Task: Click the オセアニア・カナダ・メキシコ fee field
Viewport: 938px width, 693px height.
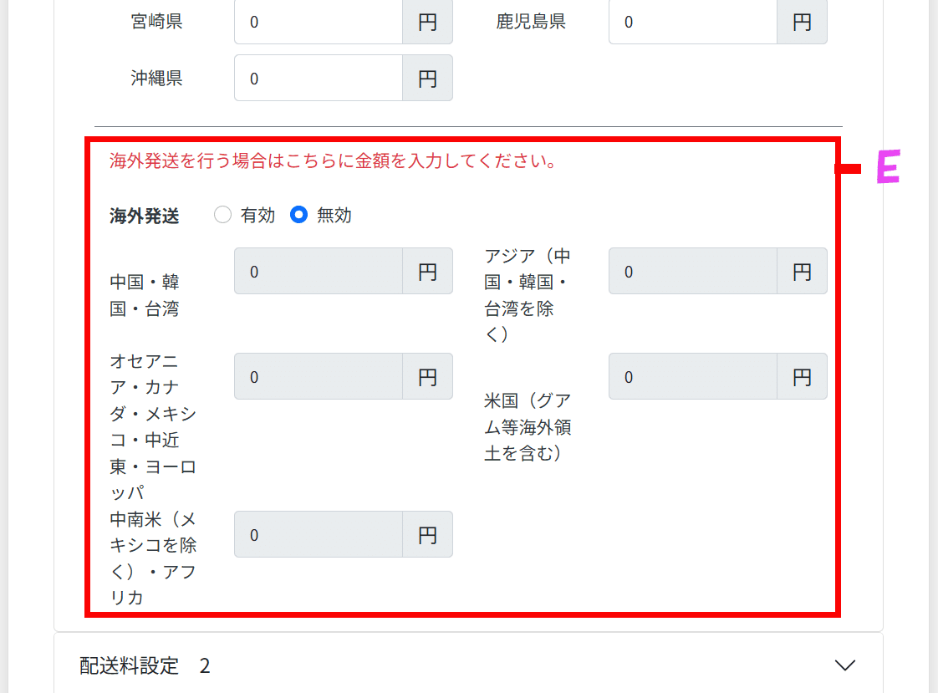Action: pos(319,377)
